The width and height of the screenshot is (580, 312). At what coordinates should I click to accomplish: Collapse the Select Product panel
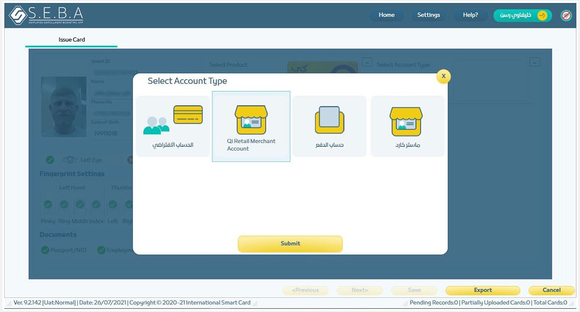(367, 62)
